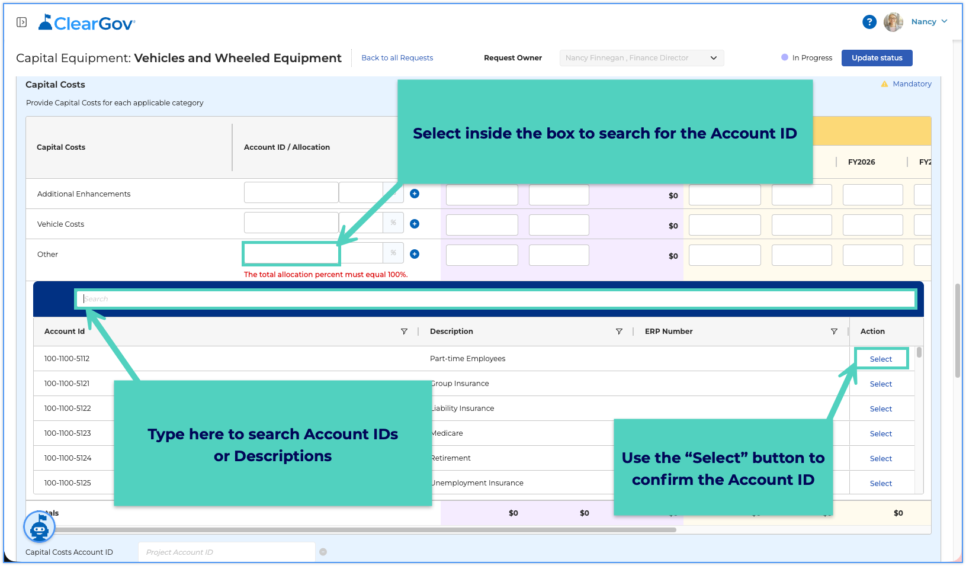Click the Description column header

(x=451, y=332)
